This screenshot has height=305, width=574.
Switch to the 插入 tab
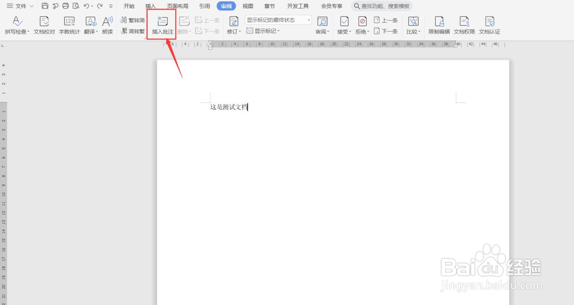coord(151,6)
